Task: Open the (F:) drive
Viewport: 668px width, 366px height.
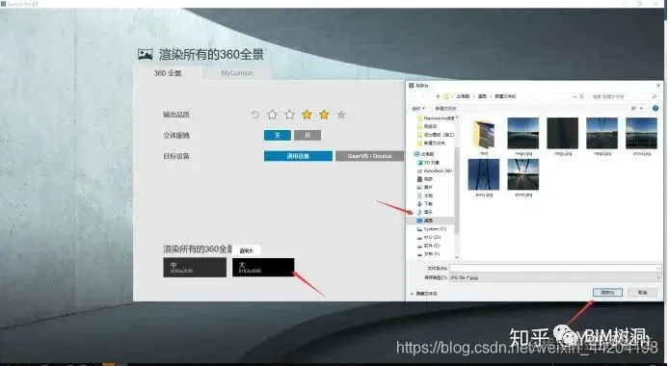Action: tap(429, 254)
